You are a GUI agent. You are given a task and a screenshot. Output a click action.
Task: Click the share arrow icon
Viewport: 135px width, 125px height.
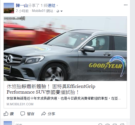44,114
